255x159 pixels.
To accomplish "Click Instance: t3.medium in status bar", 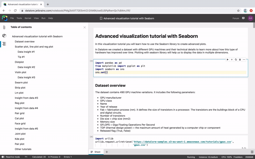I will point(208,157).
